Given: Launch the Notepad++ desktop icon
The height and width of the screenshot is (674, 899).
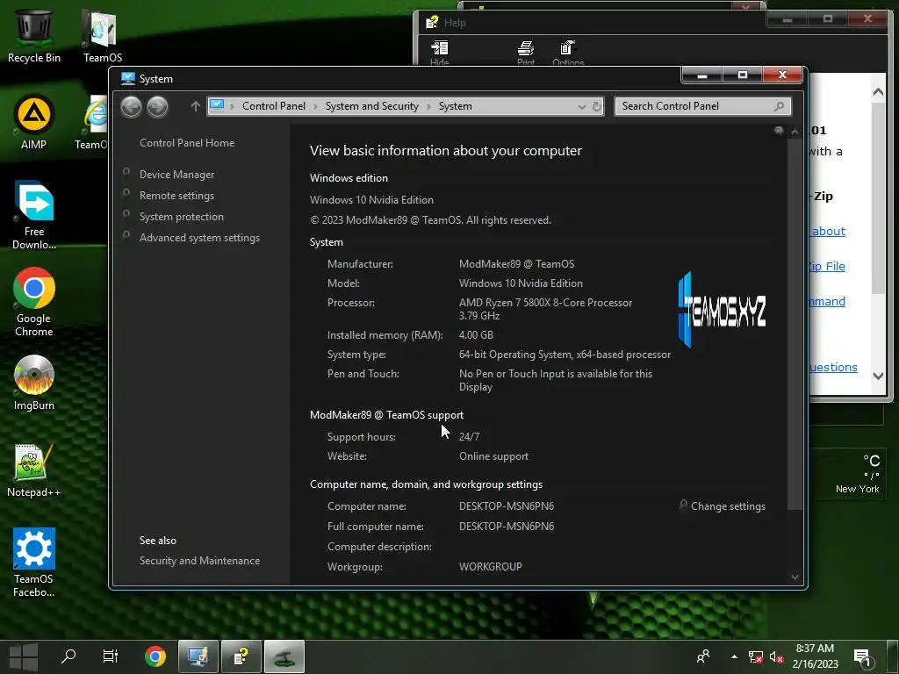Looking at the screenshot, I should (x=33, y=470).
